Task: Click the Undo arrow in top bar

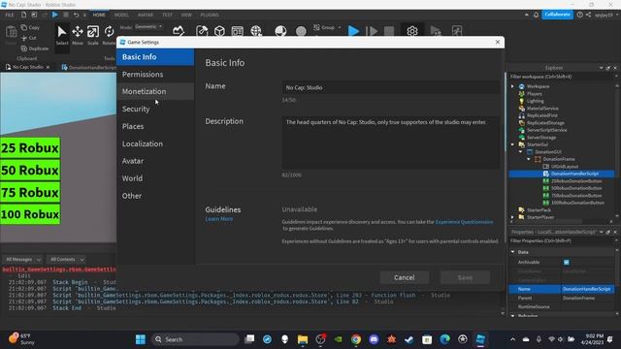Action: (x=76, y=15)
